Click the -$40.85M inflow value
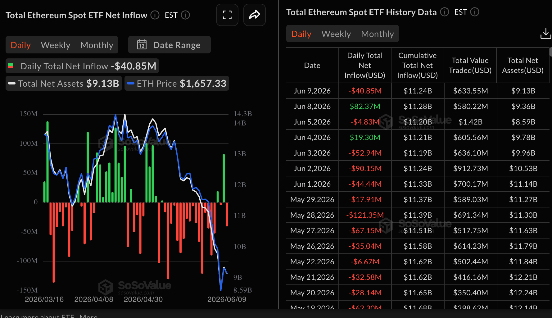This screenshot has width=552, height=318. pyautogui.click(x=365, y=91)
